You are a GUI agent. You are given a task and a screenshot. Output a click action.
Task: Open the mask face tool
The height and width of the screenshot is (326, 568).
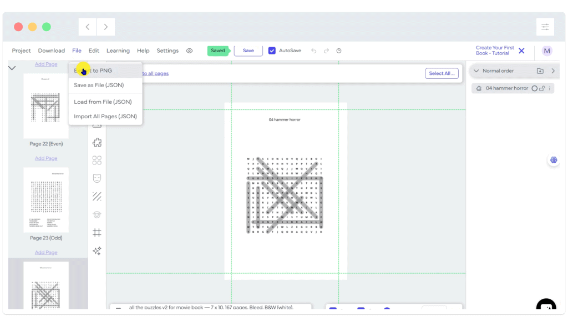click(x=97, y=178)
